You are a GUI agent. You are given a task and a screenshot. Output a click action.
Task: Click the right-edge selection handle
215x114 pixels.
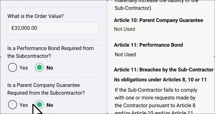click(214, 57)
